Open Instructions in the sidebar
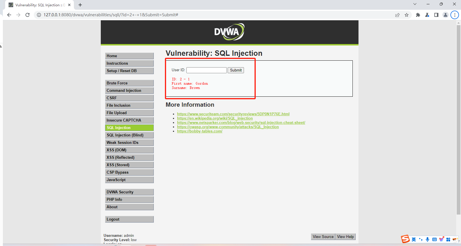Viewport: 461px width, 246px height. tap(129, 63)
